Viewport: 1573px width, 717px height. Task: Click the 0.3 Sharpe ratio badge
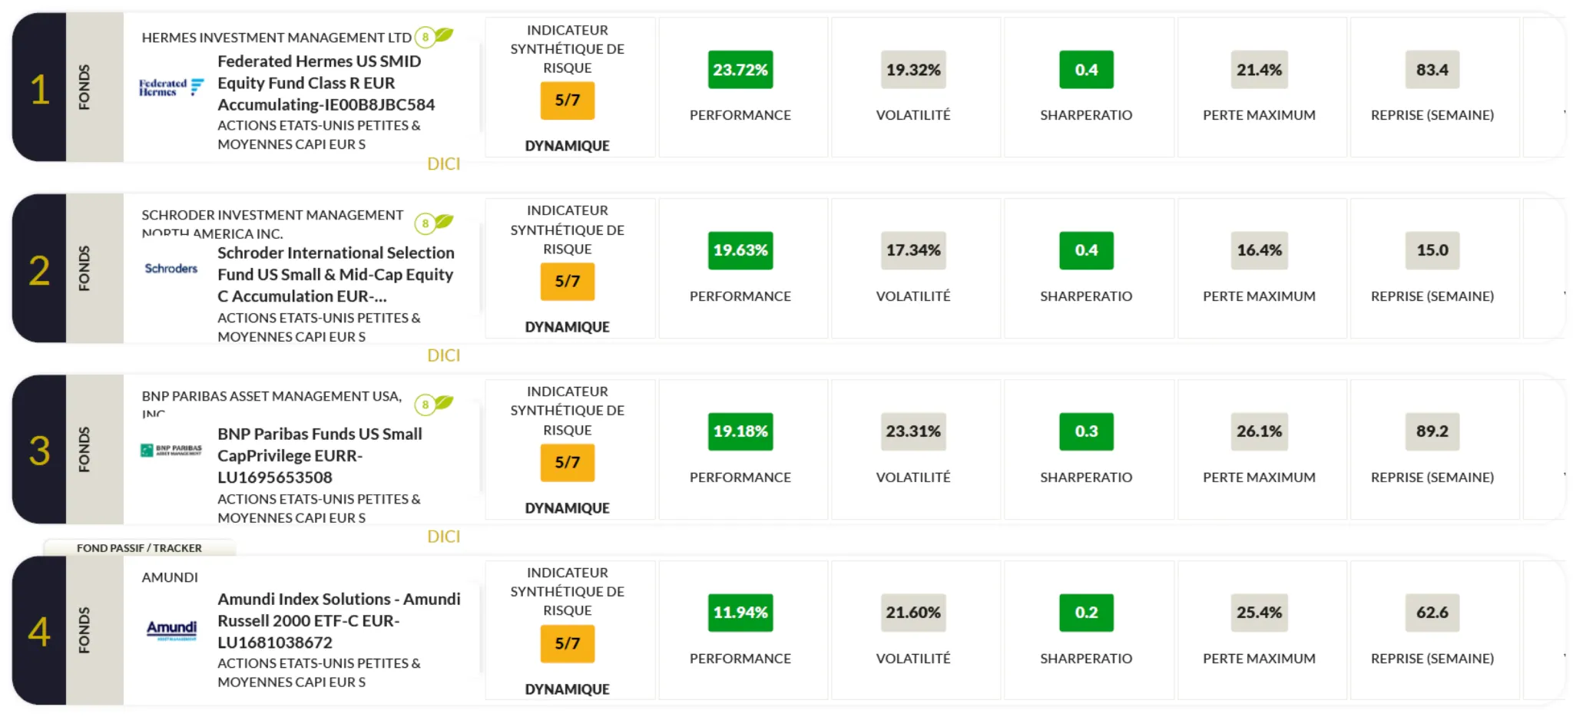(x=1085, y=431)
